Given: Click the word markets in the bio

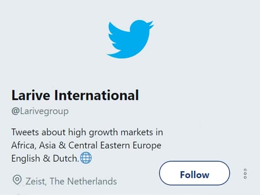Looking at the screenshot, I should [x=136, y=132].
